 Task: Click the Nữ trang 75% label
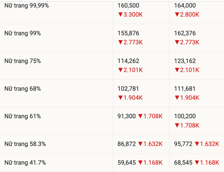pos(22,61)
